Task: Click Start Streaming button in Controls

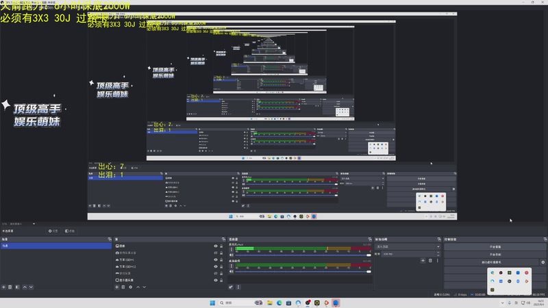Action: click(495, 246)
